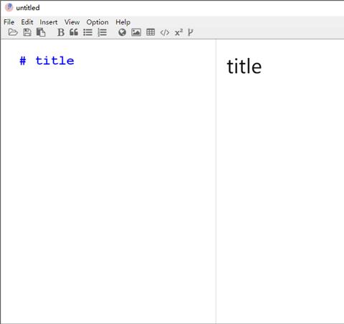Open the Edit menu
This screenshot has width=344, height=324.
tap(27, 22)
